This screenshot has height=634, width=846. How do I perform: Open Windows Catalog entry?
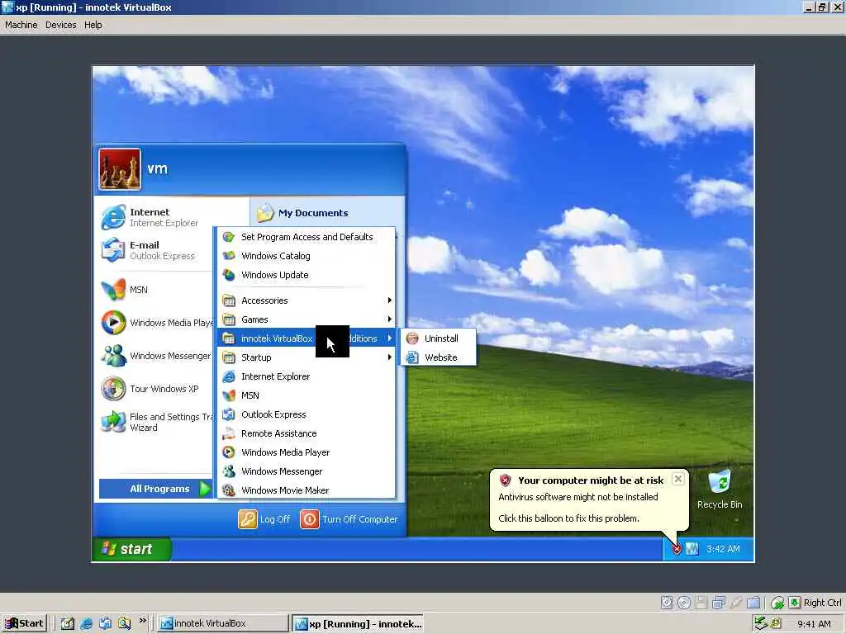click(306, 256)
